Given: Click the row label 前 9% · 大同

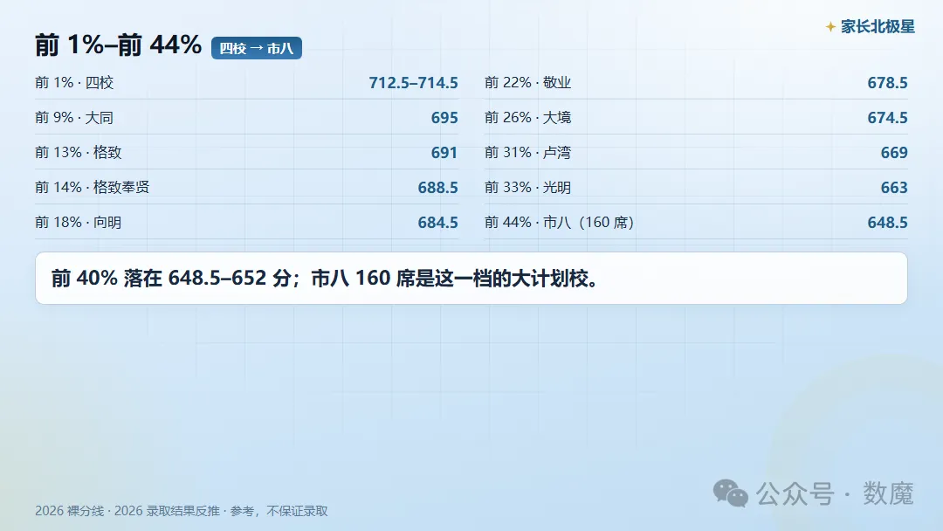Looking at the screenshot, I should tap(74, 117).
